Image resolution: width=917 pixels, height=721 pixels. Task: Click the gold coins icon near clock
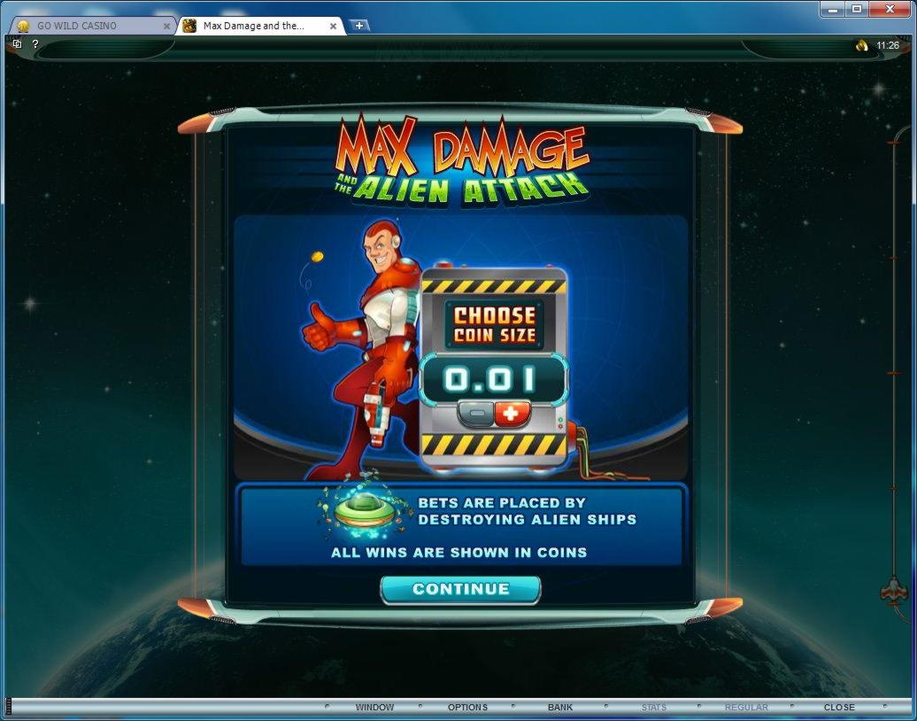(x=861, y=45)
